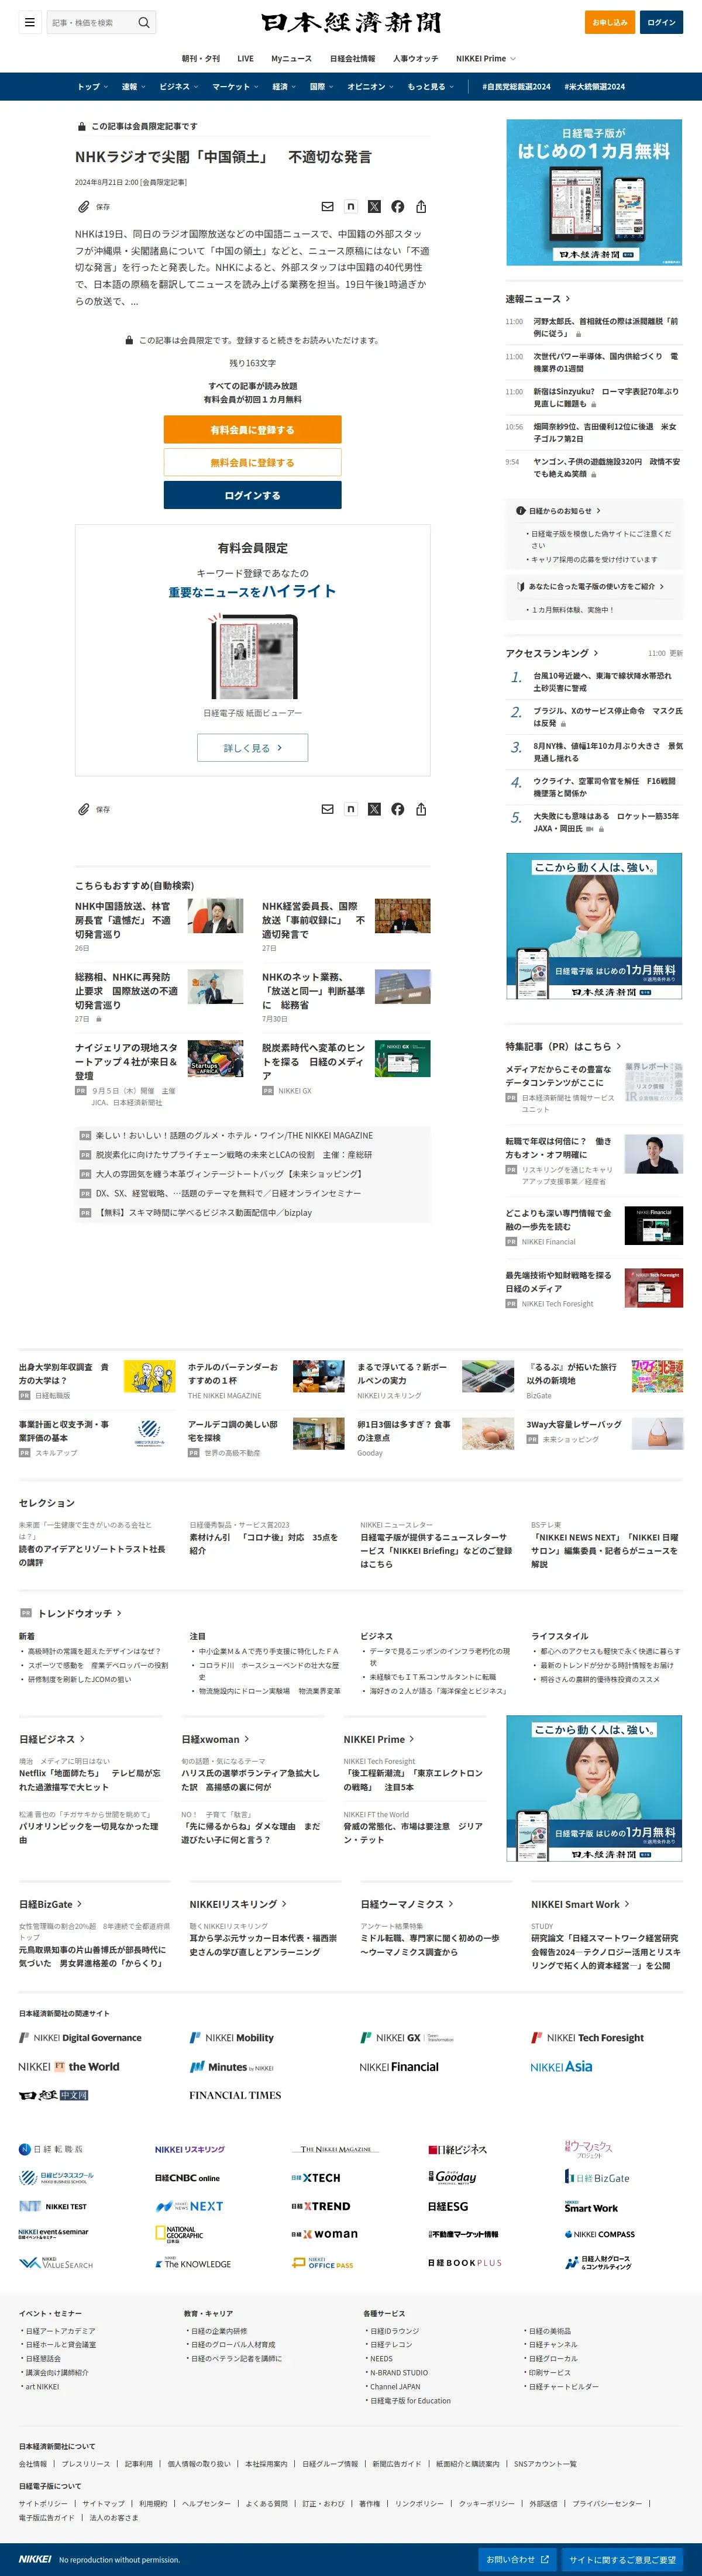Click the header ログイン button
The height and width of the screenshot is (2576, 702).
pos(661,22)
